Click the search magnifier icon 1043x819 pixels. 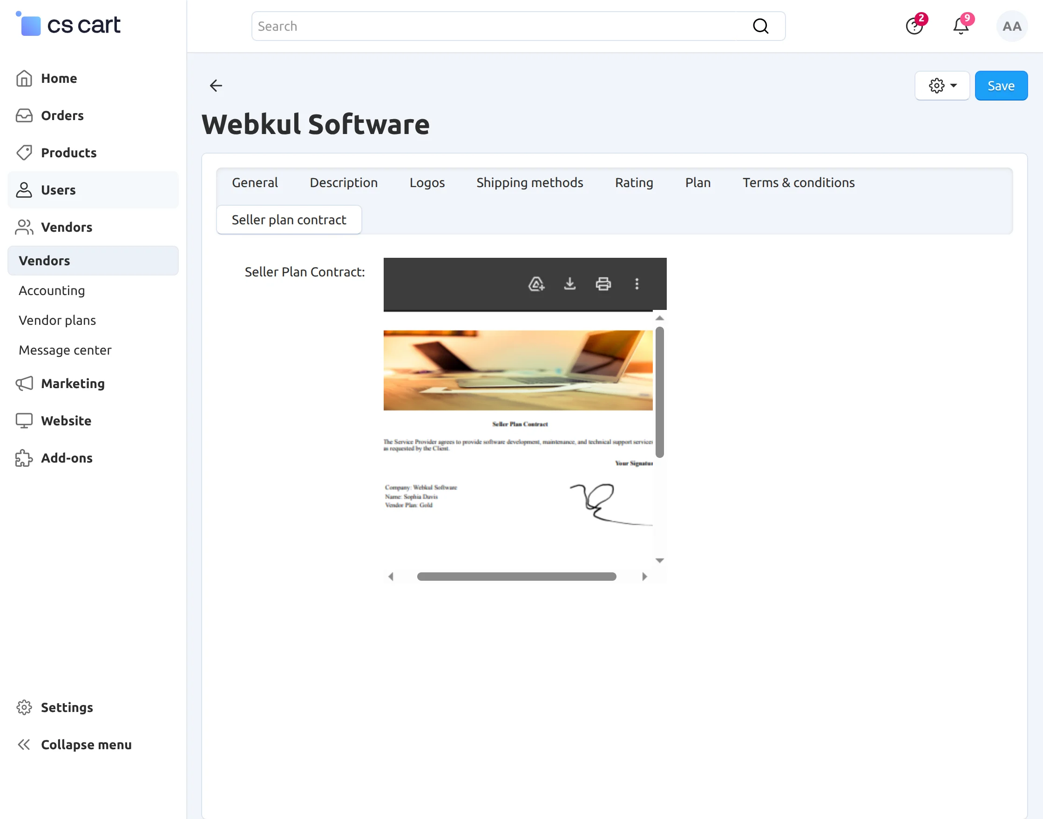(x=760, y=26)
